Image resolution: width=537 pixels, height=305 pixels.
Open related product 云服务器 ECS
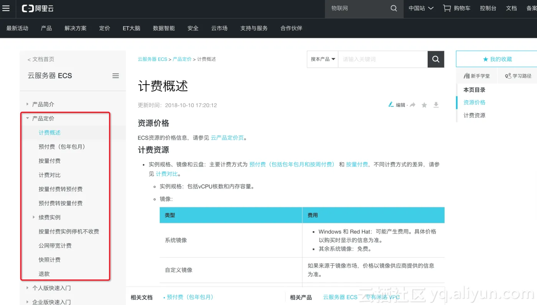click(340, 297)
